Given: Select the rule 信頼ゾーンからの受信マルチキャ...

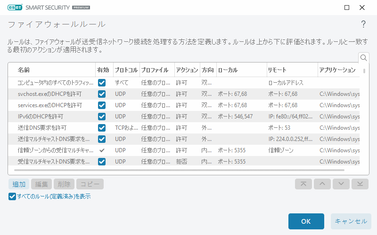Looking at the screenshot, I should tap(184, 150).
